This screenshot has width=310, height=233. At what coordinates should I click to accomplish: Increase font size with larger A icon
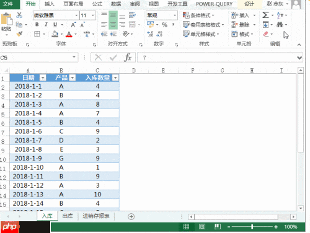pos(73,25)
